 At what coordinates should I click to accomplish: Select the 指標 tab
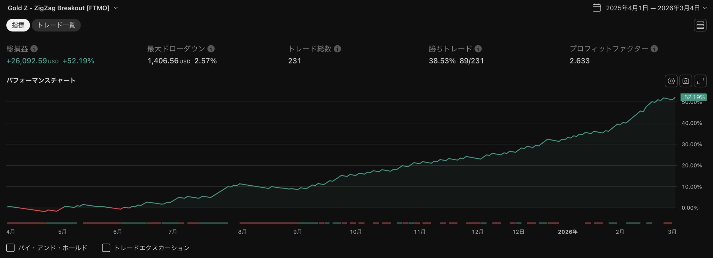[18, 25]
